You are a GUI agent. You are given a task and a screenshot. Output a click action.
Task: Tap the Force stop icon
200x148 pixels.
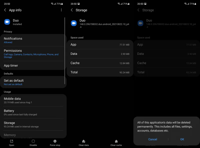point(55,141)
